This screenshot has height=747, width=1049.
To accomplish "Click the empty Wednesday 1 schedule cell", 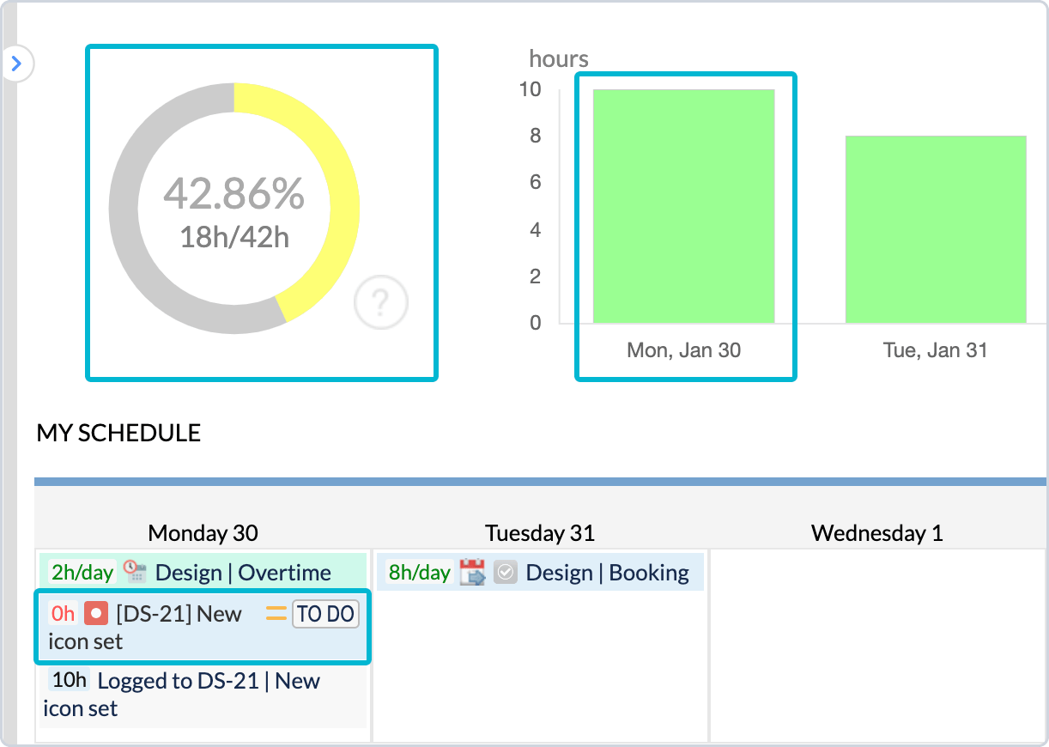I will [x=876, y=644].
